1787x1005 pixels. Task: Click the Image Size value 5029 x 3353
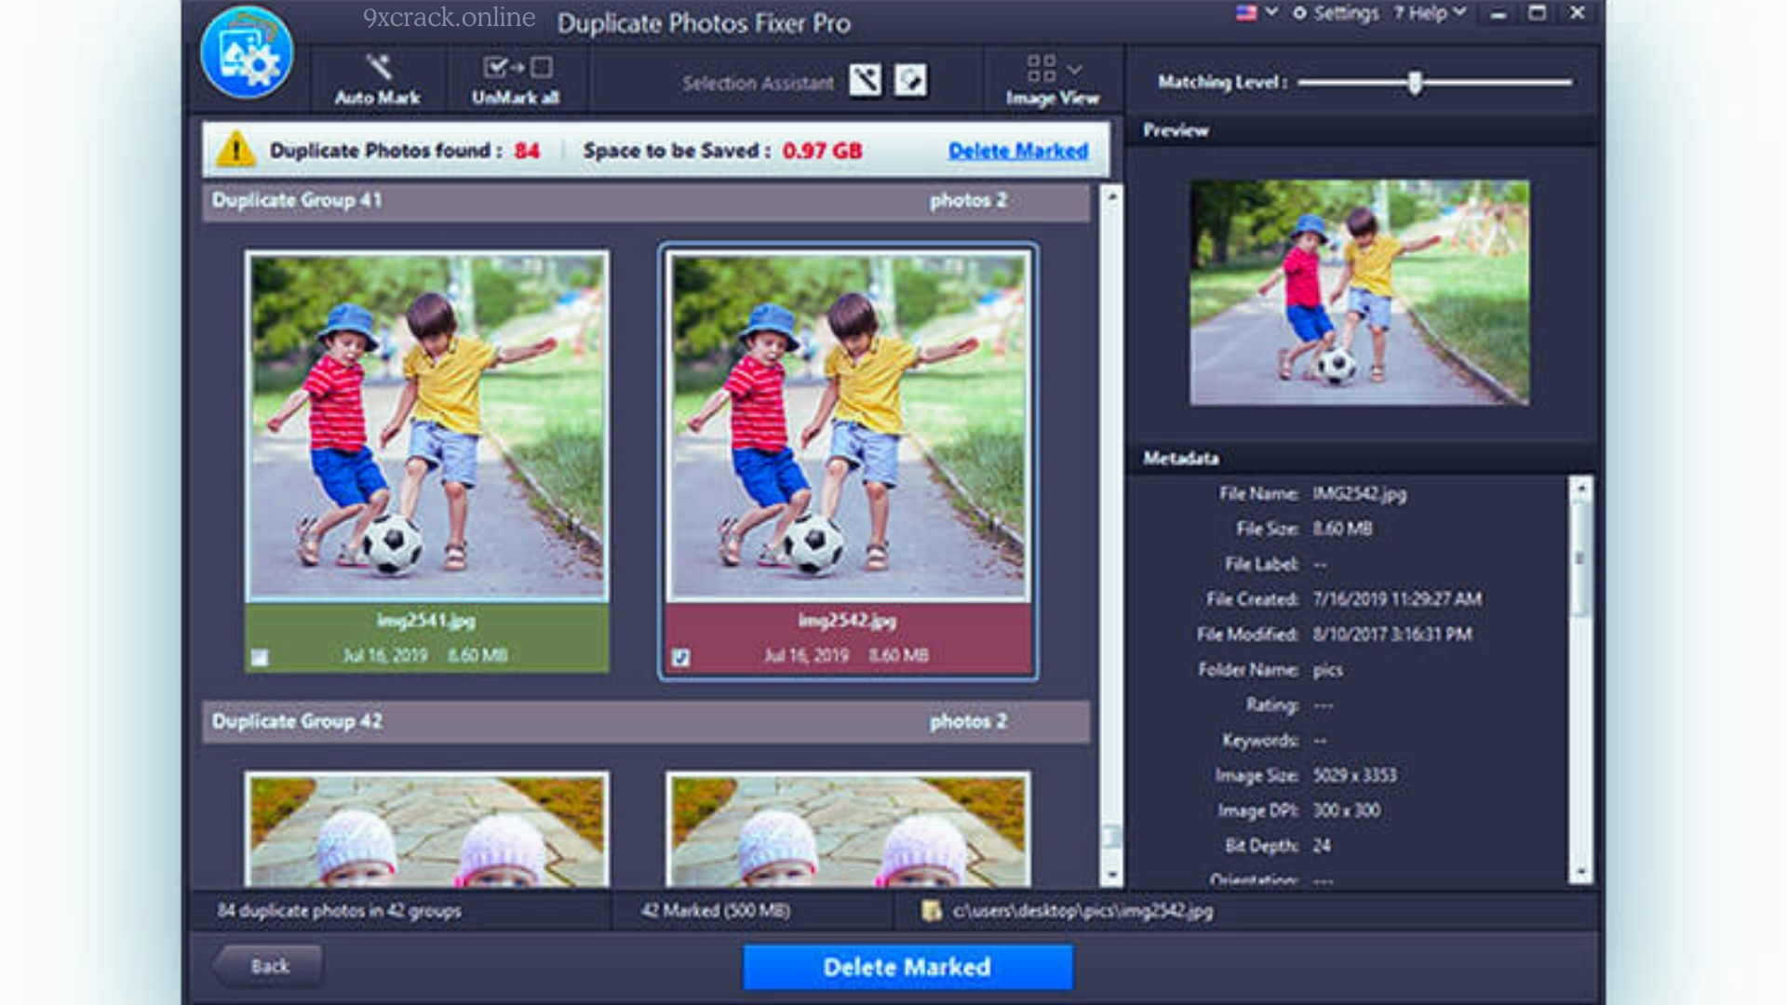1354,775
